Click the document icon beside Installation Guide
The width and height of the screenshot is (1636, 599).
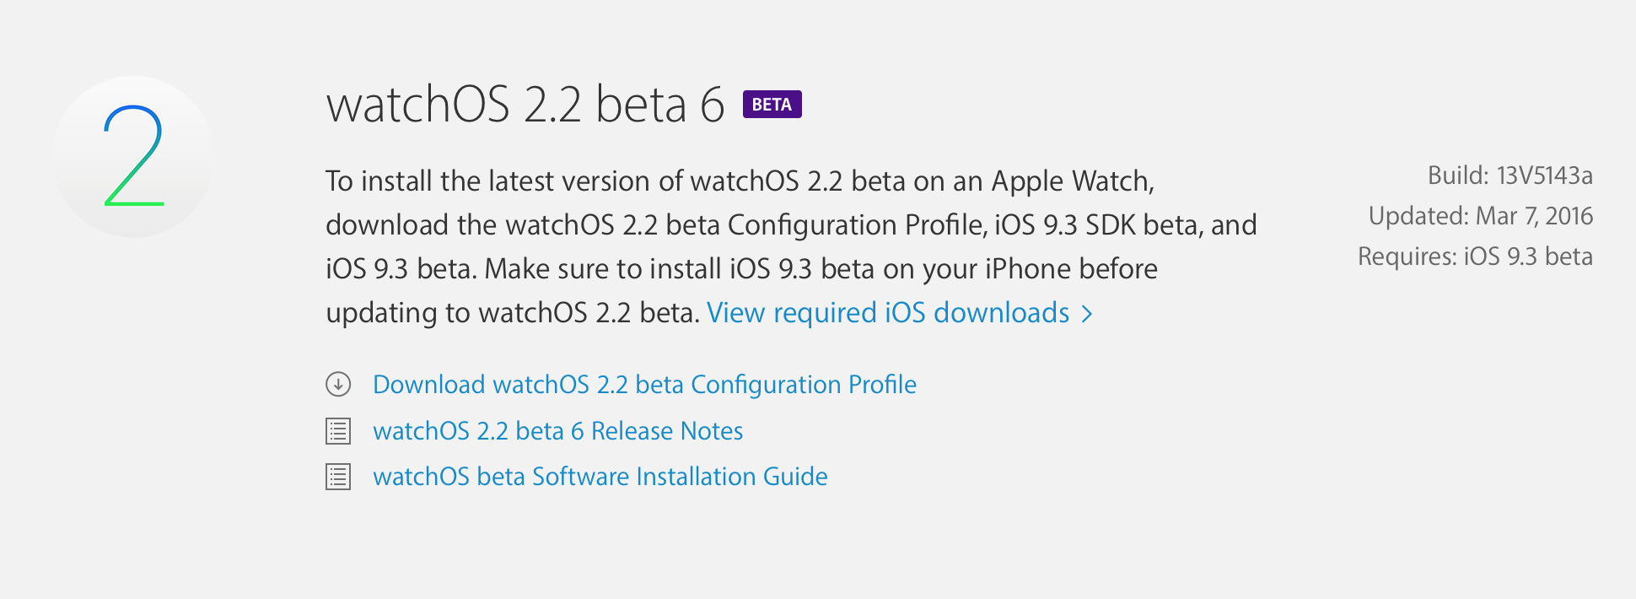(x=338, y=477)
